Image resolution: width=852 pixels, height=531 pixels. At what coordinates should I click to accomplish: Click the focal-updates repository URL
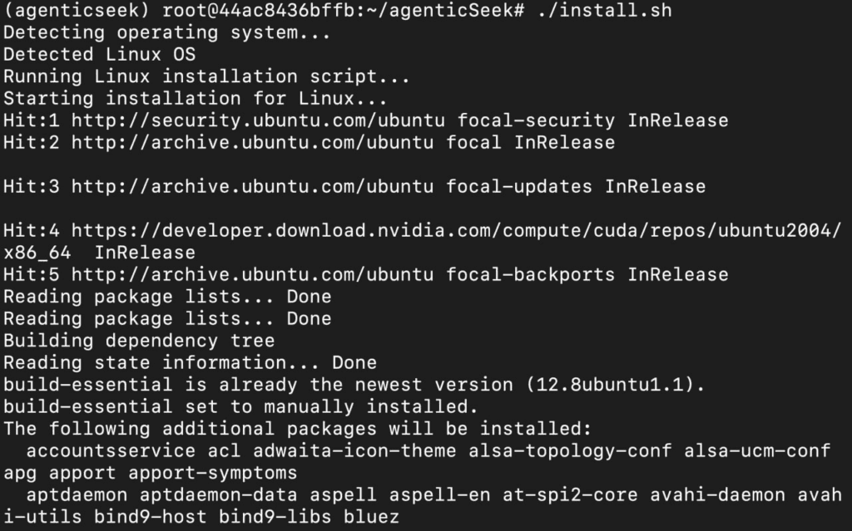coord(253,187)
